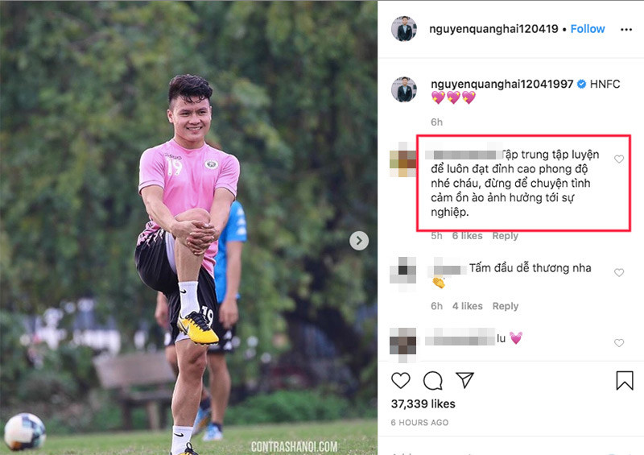
Task: Like the post with heart icon
Action: tap(400, 380)
